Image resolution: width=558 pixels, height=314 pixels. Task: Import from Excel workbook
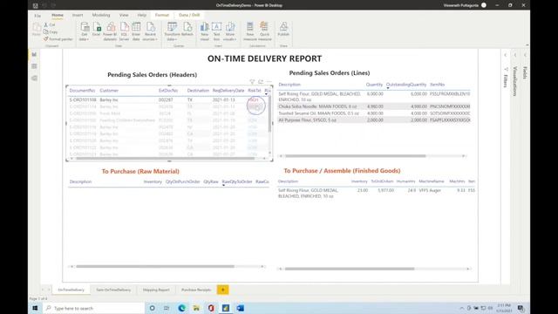[97, 29]
